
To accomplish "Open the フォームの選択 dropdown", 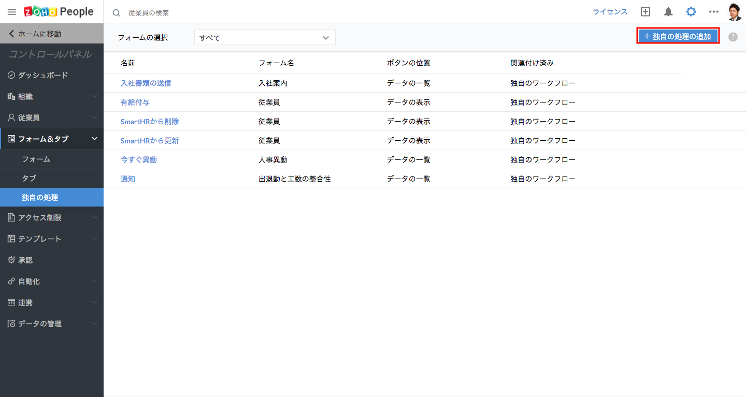I will tap(265, 37).
